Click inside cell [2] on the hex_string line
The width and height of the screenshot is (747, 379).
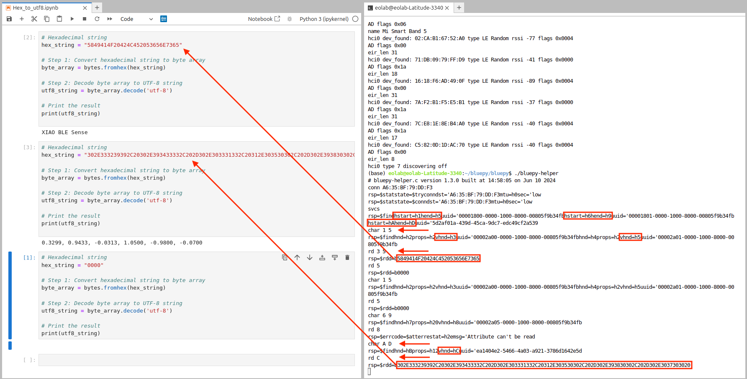pos(112,45)
